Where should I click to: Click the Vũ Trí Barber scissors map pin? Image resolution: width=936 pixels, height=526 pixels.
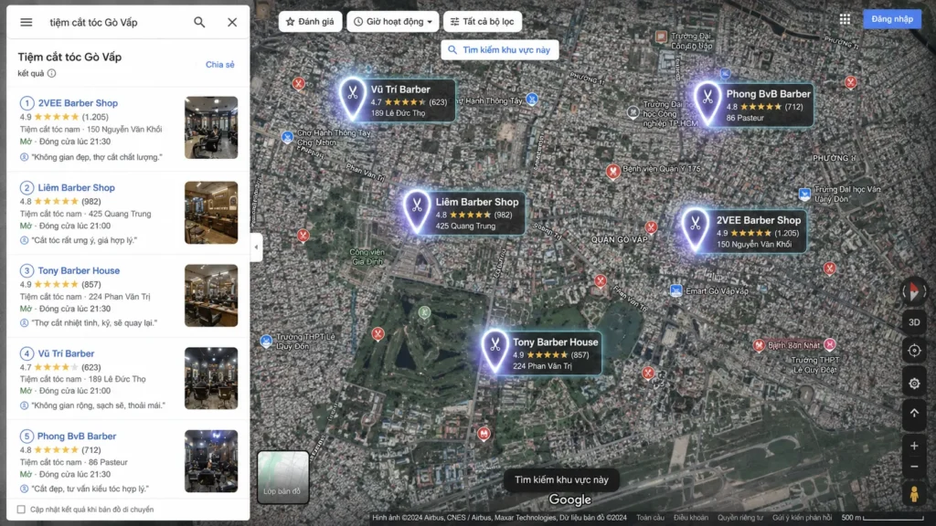click(x=353, y=97)
